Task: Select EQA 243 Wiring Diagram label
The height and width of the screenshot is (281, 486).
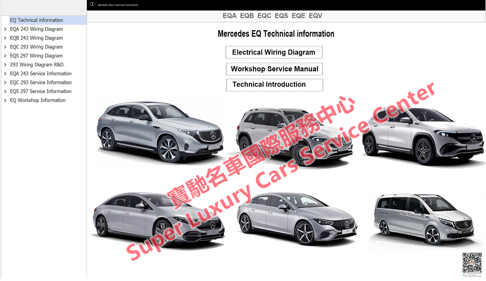Action: coord(36,29)
